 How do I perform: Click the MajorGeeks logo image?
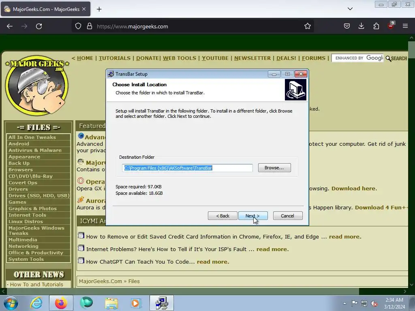point(37,85)
